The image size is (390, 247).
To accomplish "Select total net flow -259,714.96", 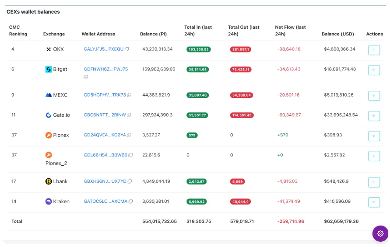I will pos(291,221).
